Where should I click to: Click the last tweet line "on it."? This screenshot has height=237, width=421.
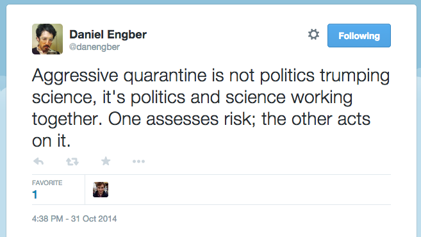pyautogui.click(x=51, y=141)
